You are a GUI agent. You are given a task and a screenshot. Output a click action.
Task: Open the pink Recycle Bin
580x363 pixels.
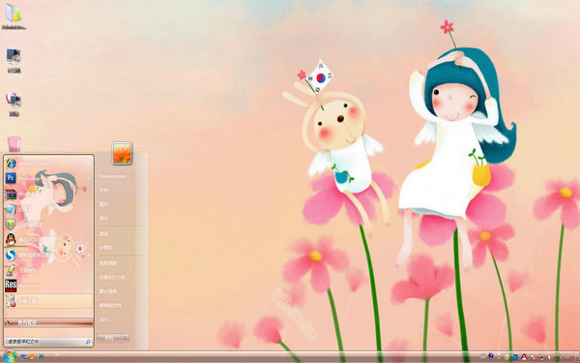point(14,143)
